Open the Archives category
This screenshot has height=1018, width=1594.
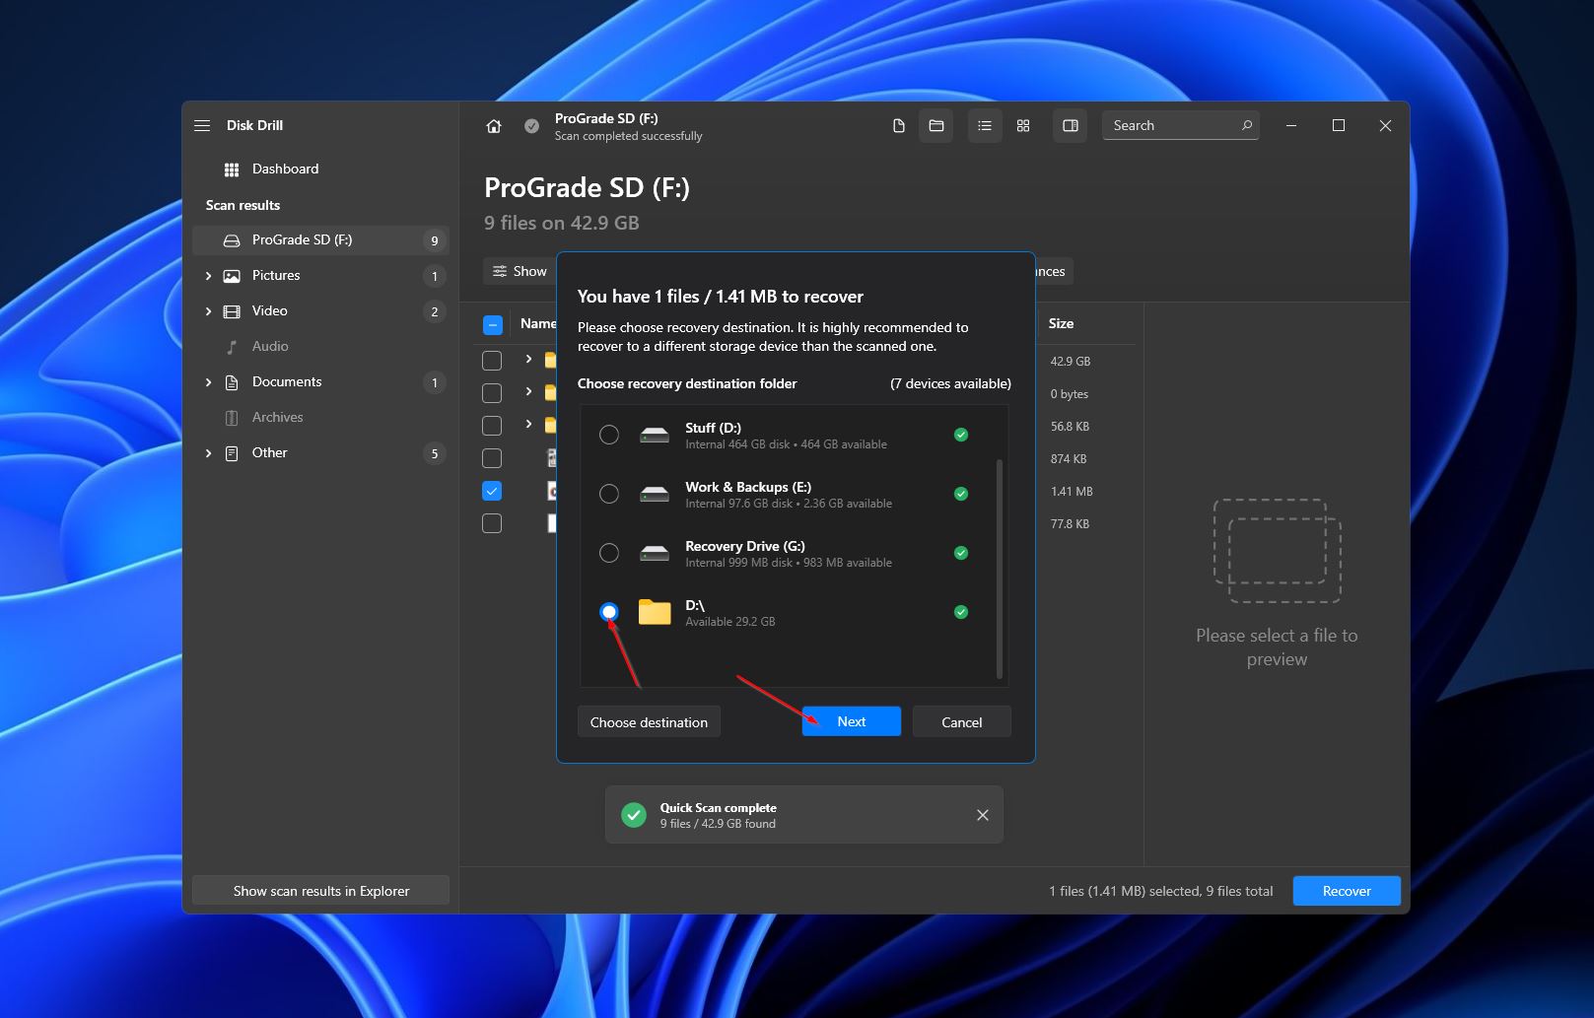(320, 417)
